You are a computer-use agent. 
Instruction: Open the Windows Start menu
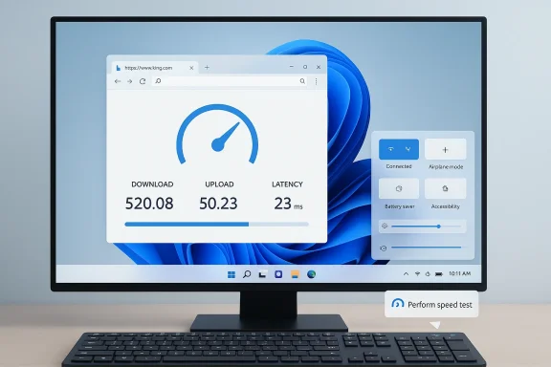(x=231, y=274)
